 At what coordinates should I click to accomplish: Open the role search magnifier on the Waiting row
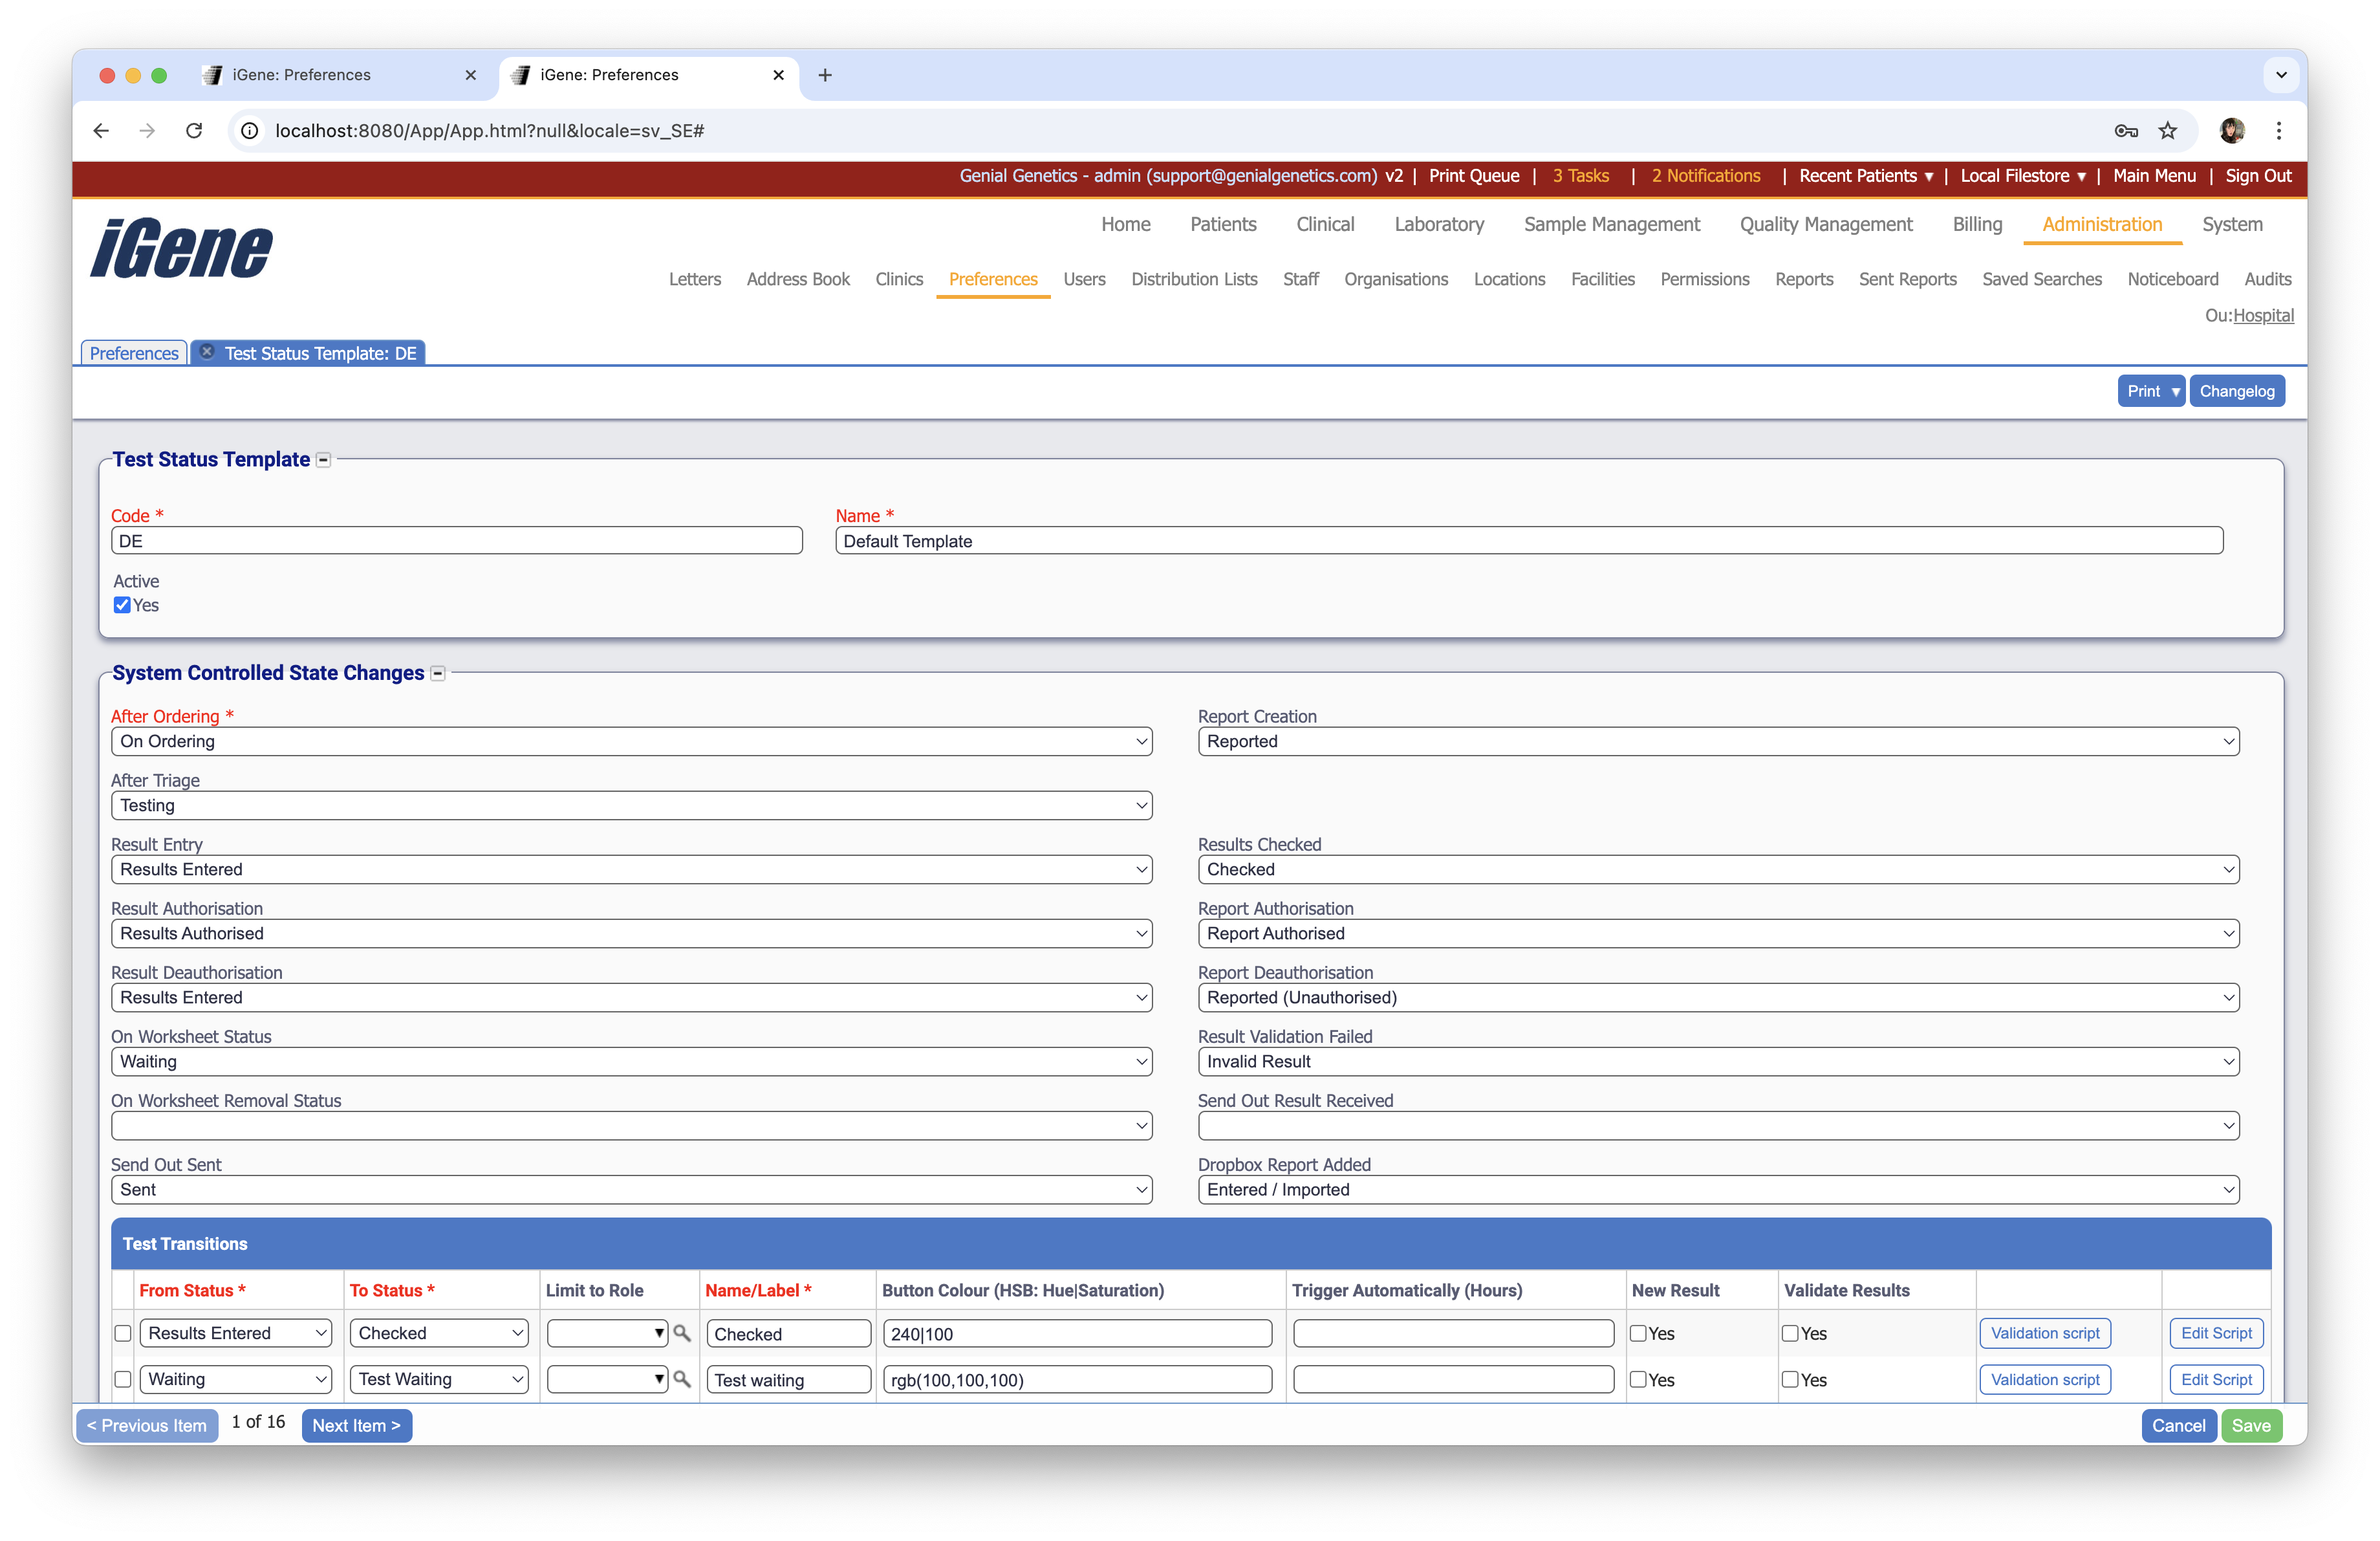[683, 1379]
